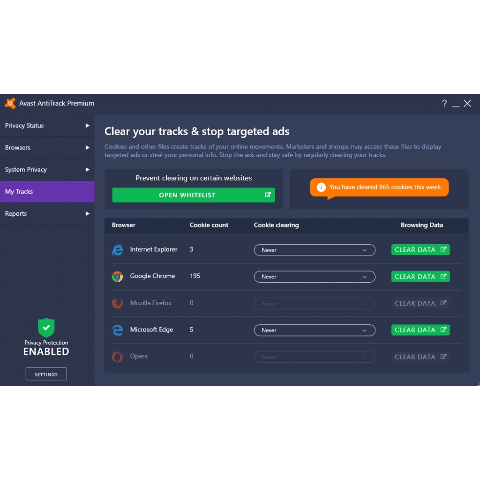The image size is (480, 480).
Task: Click the Microsoft Edge browser icon
Action: pyautogui.click(x=117, y=330)
